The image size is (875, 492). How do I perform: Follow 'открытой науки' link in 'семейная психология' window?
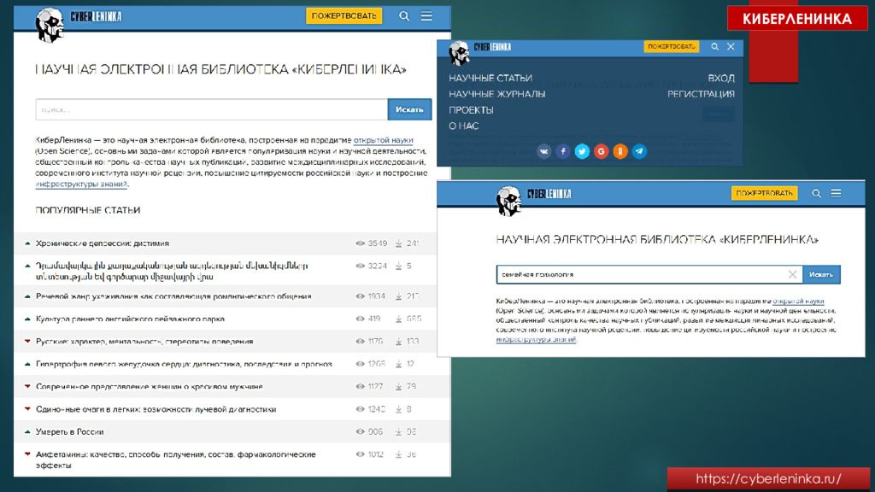[x=798, y=302]
